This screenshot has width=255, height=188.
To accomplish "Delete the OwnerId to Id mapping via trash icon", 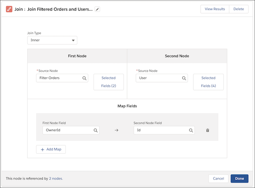I will (x=208, y=130).
